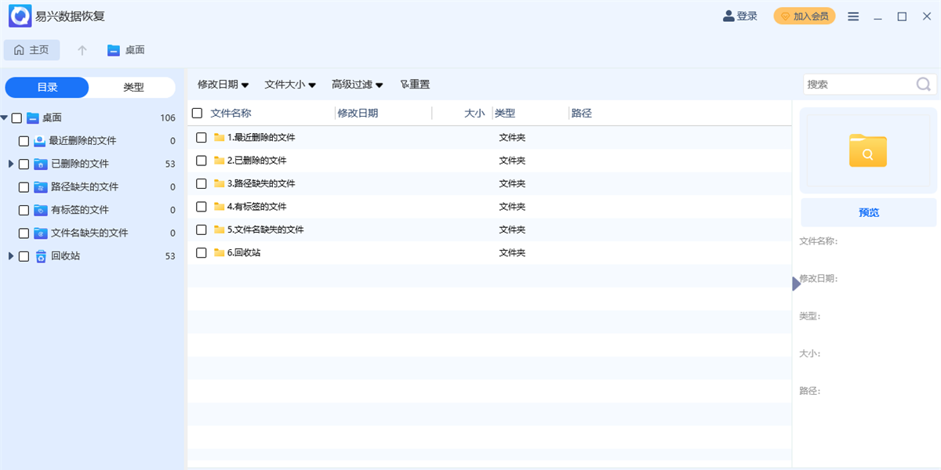The width and height of the screenshot is (941, 470).
Task: Click the 路径缺失的文件 tree folder icon
Action: click(x=41, y=187)
